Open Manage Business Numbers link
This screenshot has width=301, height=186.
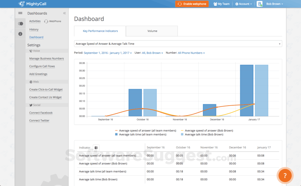[x=46, y=59]
